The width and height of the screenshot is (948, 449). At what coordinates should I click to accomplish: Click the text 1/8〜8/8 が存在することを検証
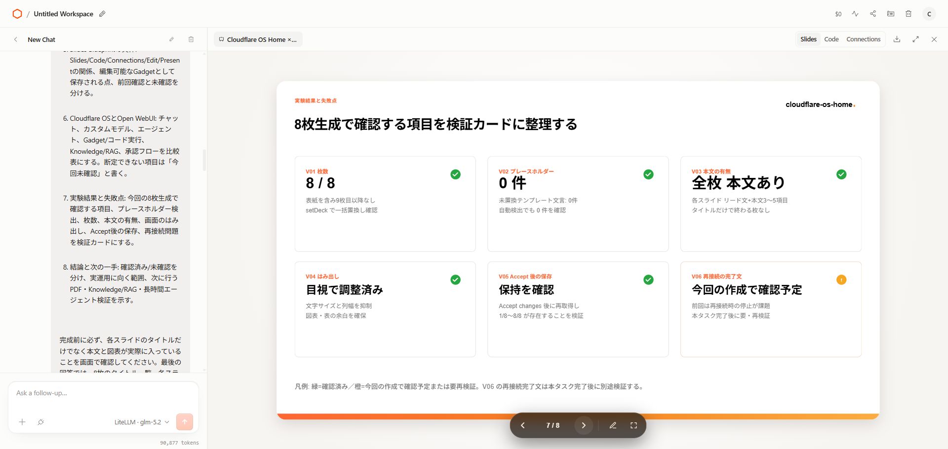pyautogui.click(x=541, y=316)
